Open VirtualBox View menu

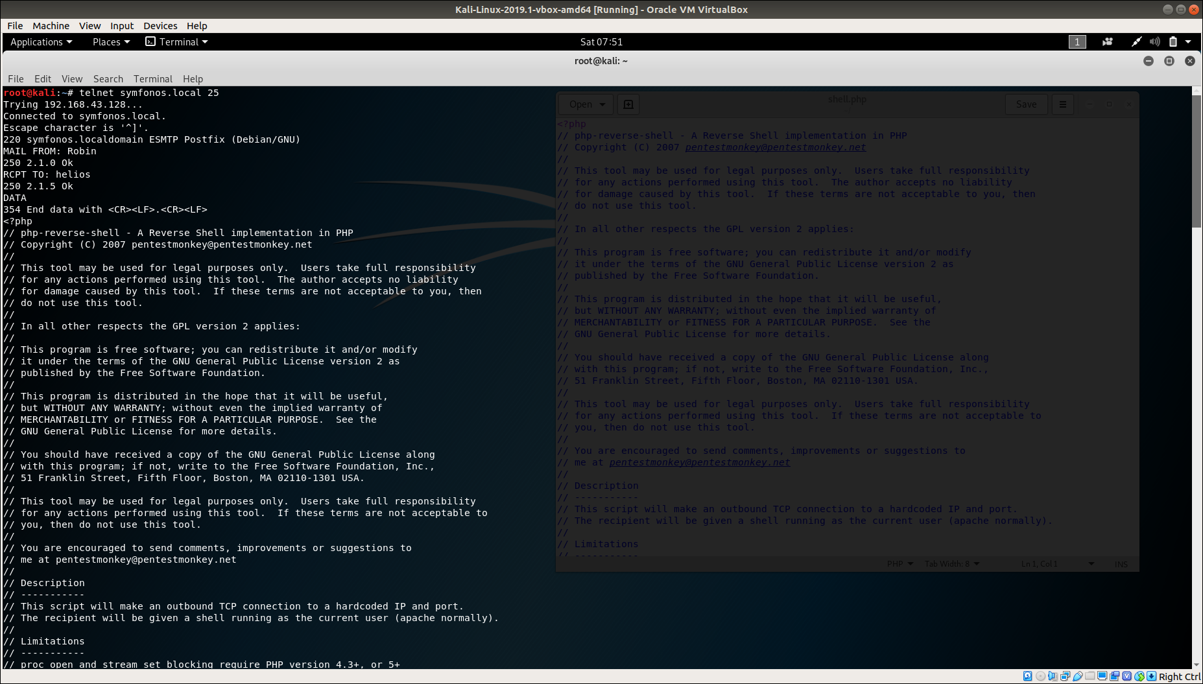coord(89,26)
